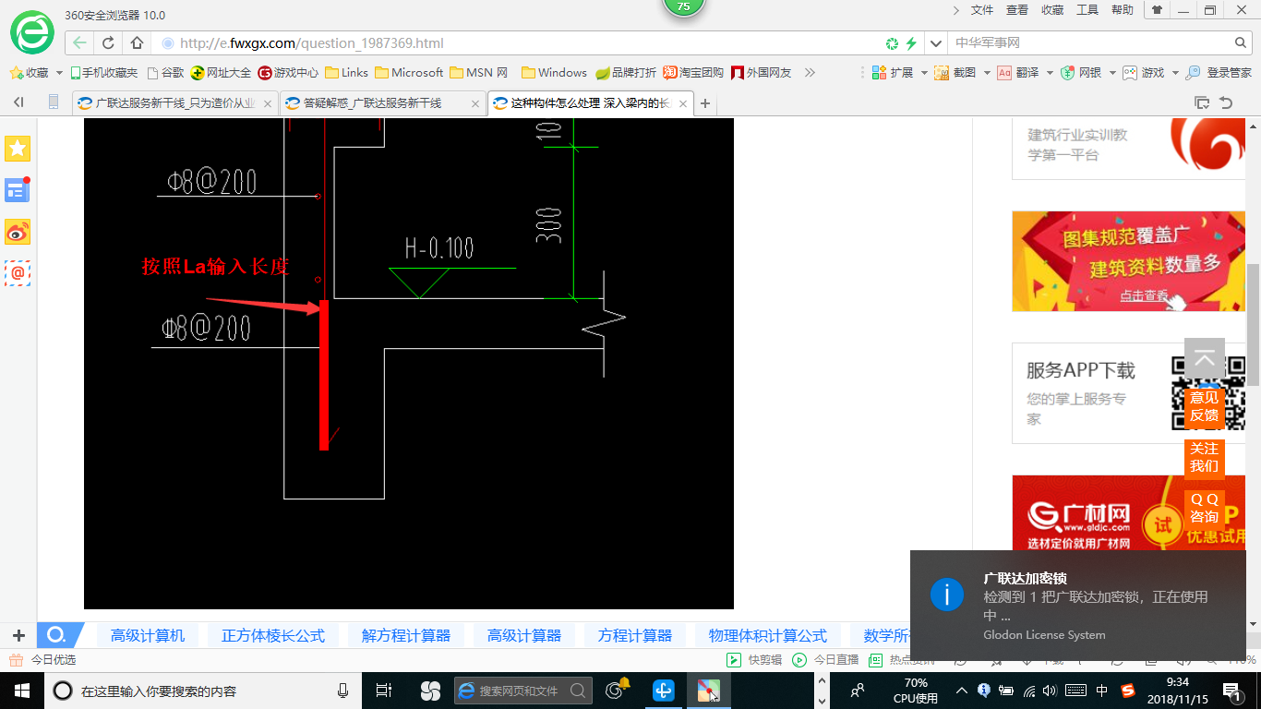Click the skin shirt icon in the title bar
The height and width of the screenshot is (709, 1261).
pyautogui.click(x=1157, y=10)
